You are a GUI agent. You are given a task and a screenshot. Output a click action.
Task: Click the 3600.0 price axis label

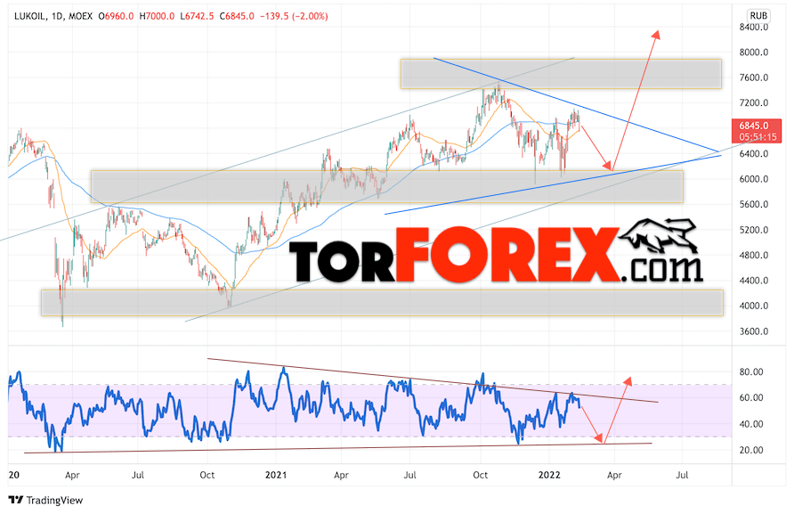753,331
